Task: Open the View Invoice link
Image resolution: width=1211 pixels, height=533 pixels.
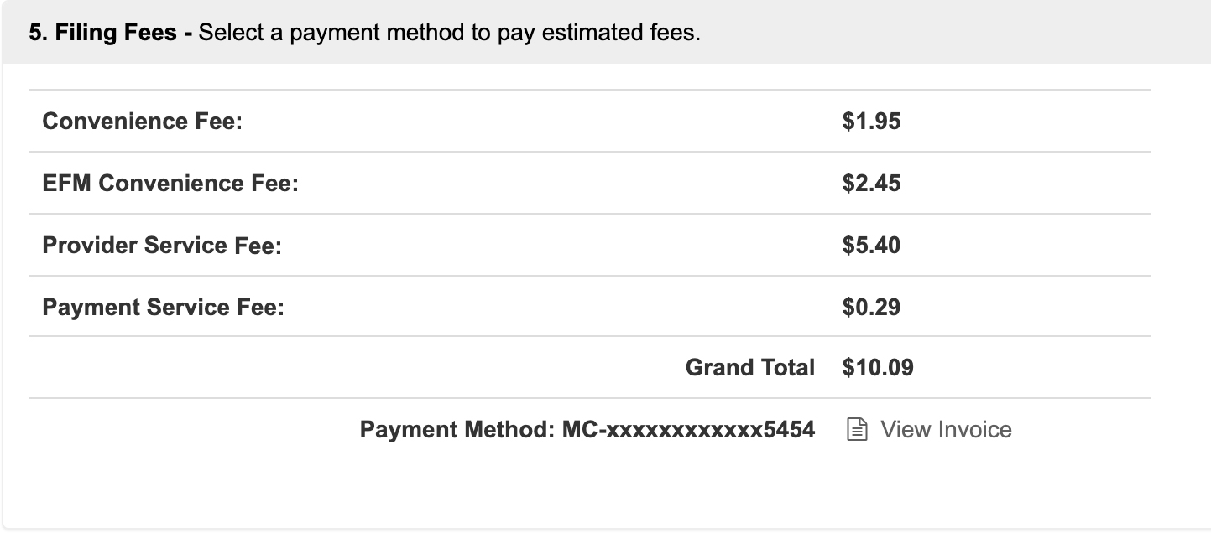Action: pyautogui.click(x=946, y=430)
